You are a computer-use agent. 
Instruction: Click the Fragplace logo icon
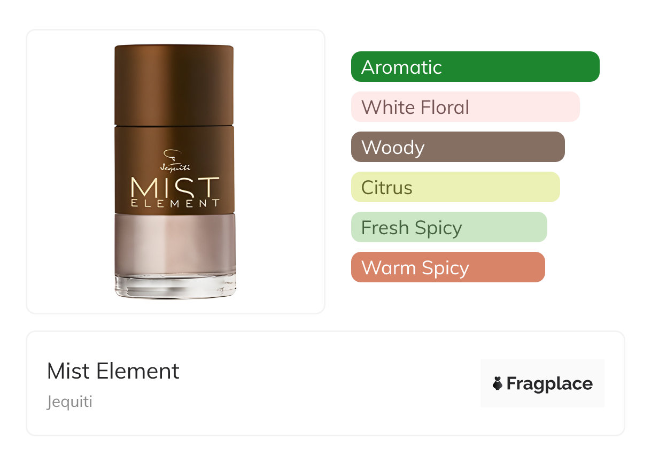pos(498,383)
